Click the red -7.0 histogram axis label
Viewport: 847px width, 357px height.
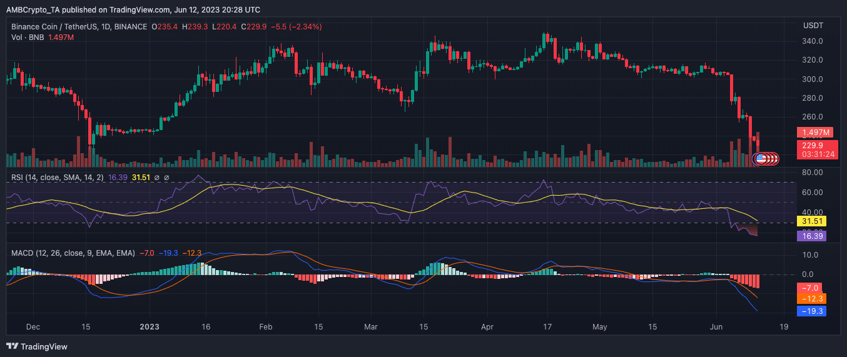pyautogui.click(x=811, y=288)
